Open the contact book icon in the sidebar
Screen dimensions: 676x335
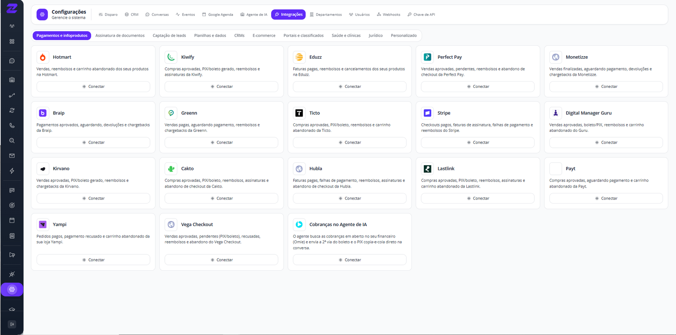12,236
